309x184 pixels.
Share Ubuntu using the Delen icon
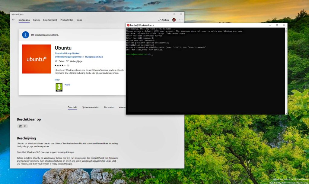click(56, 61)
